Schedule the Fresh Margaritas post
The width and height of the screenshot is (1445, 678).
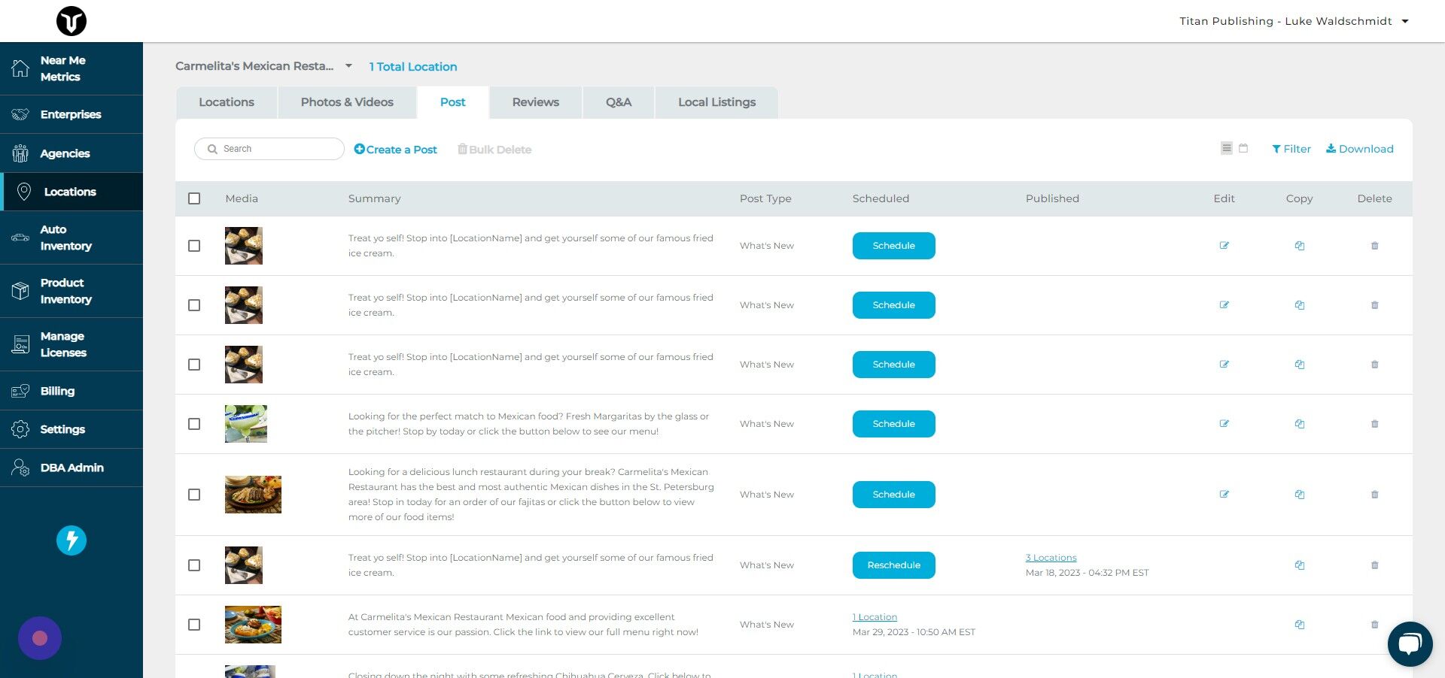894,424
